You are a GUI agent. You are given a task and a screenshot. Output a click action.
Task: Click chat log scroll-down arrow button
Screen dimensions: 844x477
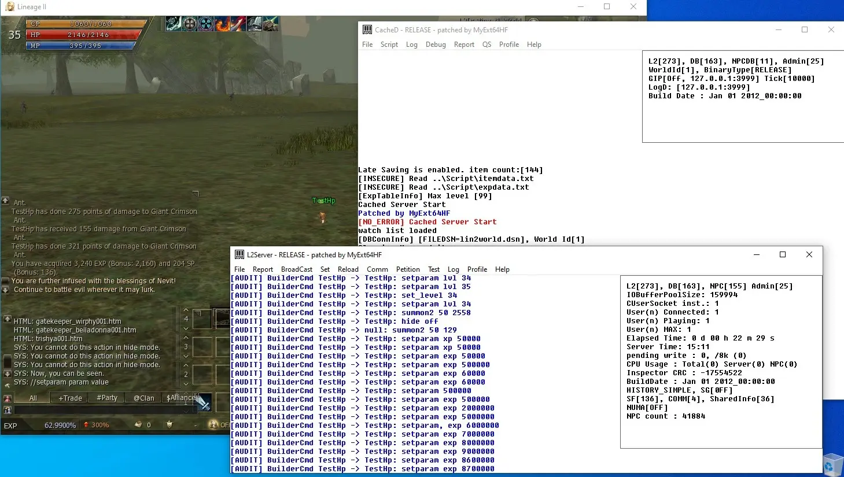click(x=8, y=374)
